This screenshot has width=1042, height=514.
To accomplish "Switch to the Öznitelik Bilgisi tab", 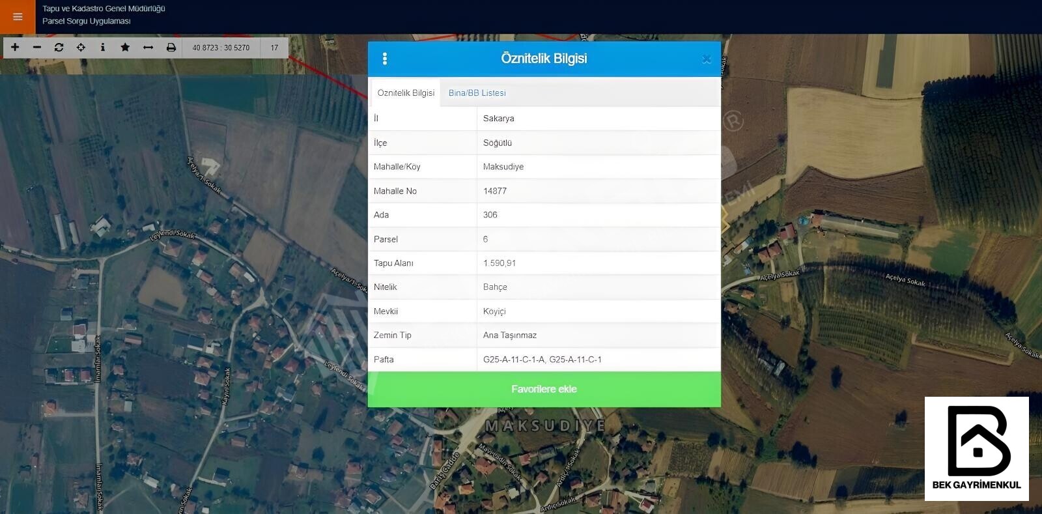I will pyautogui.click(x=406, y=93).
